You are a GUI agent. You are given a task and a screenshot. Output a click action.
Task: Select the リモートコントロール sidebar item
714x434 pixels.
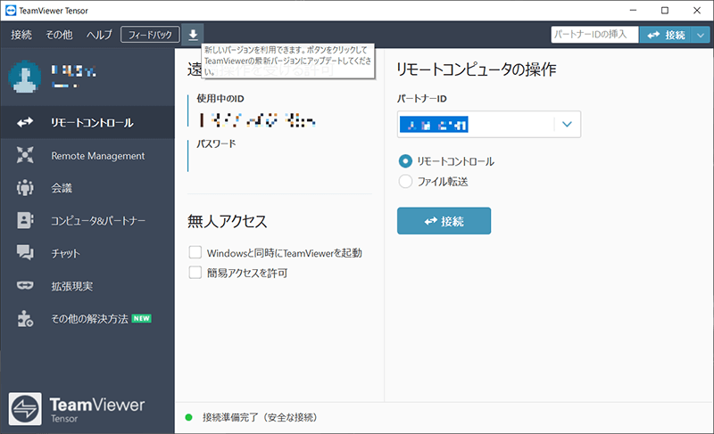pos(87,122)
